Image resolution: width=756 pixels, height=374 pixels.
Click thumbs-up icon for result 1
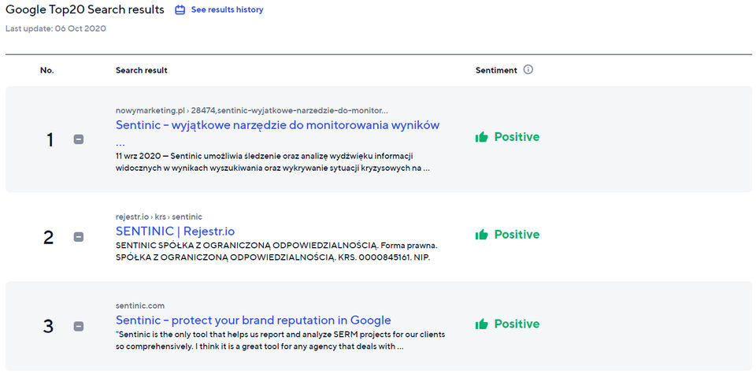(482, 137)
